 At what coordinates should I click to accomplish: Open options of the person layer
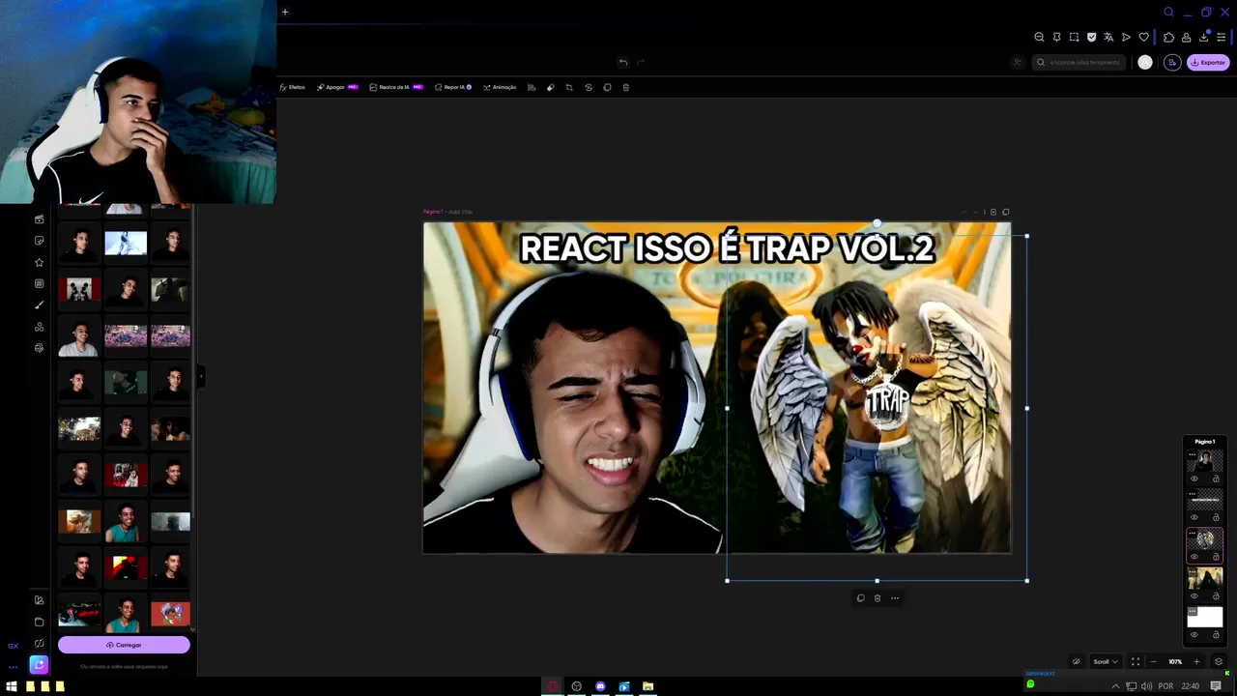(1193, 452)
